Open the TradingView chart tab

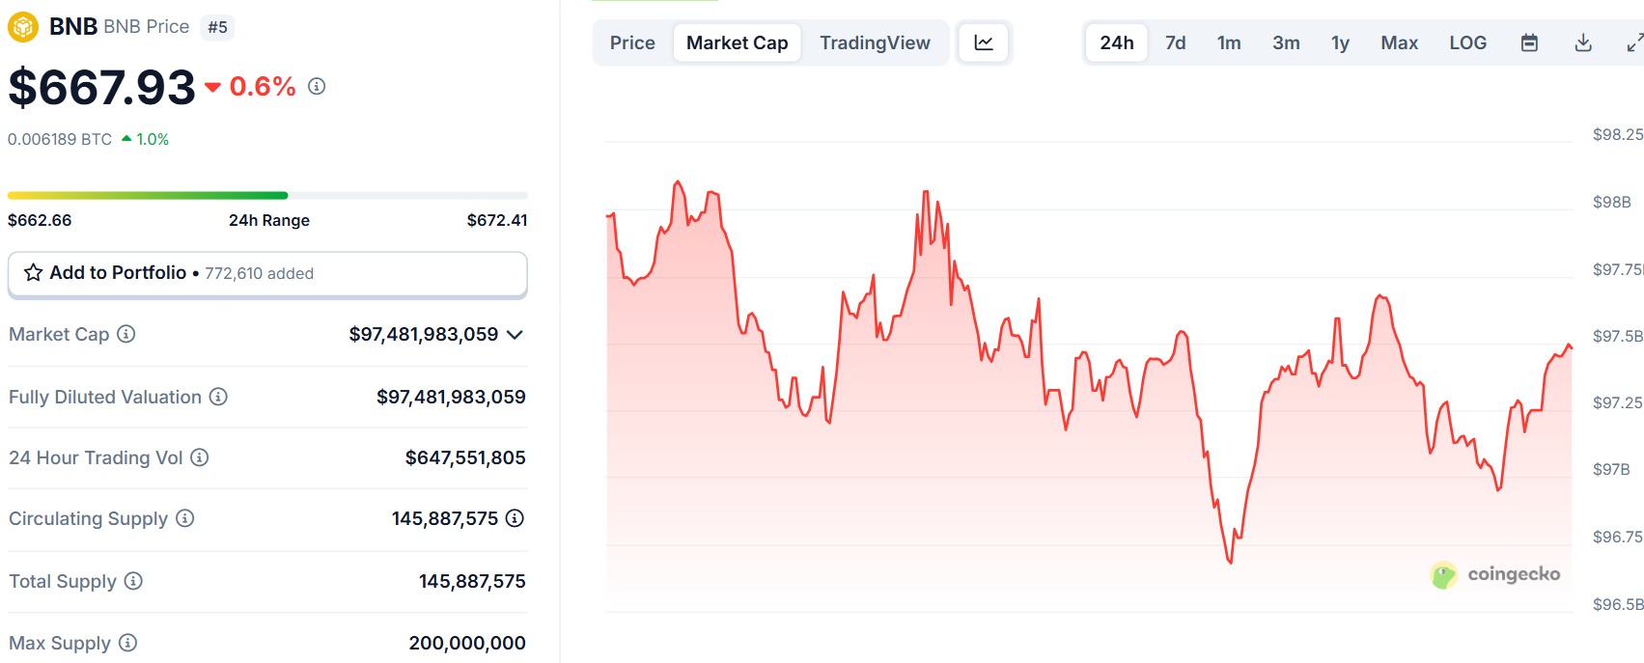click(875, 42)
